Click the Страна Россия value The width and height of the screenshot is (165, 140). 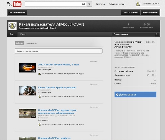153,84
